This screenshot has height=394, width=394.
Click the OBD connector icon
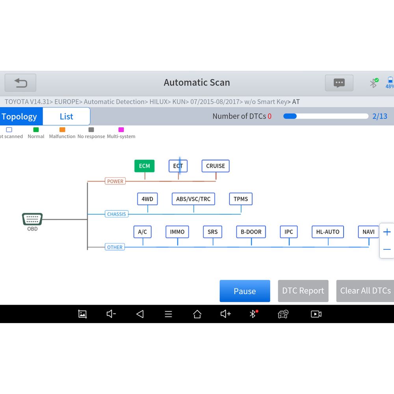click(x=32, y=219)
